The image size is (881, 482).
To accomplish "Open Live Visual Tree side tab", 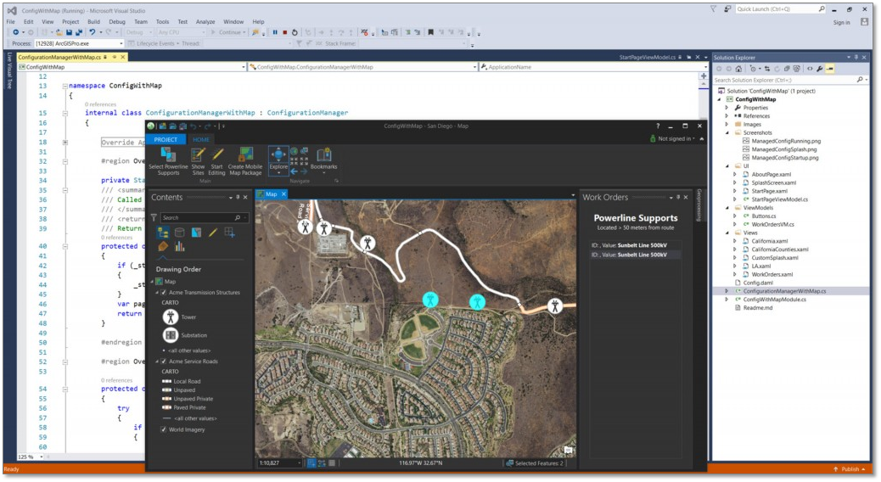I will pos(9,70).
